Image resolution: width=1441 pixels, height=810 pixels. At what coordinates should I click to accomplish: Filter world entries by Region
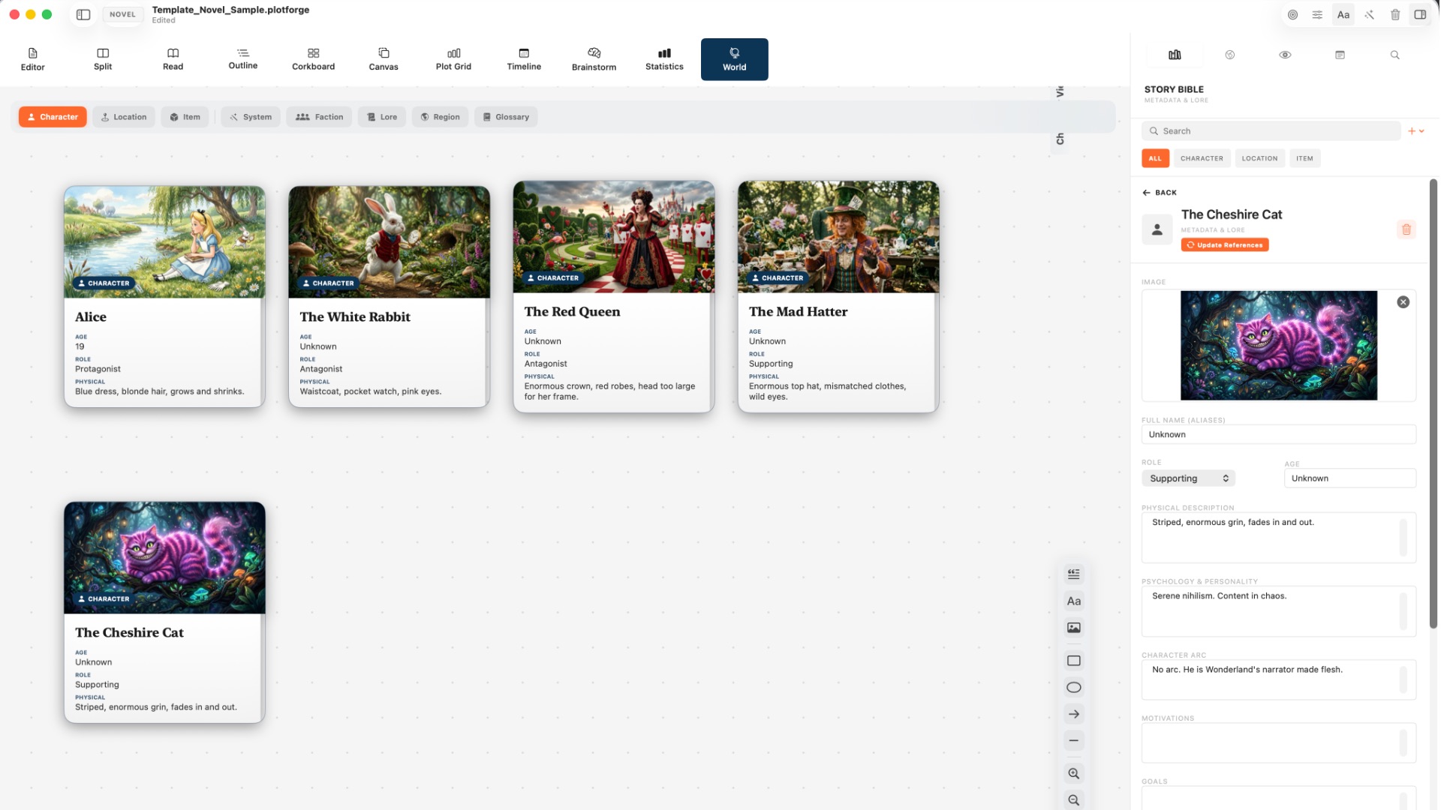click(440, 117)
